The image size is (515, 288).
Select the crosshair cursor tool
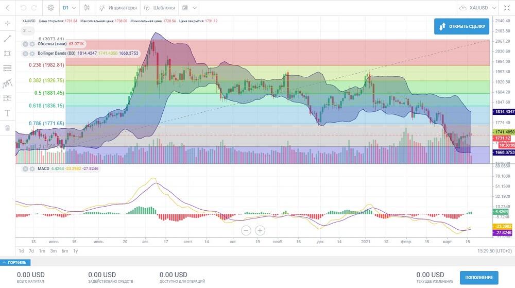pos(7,23)
